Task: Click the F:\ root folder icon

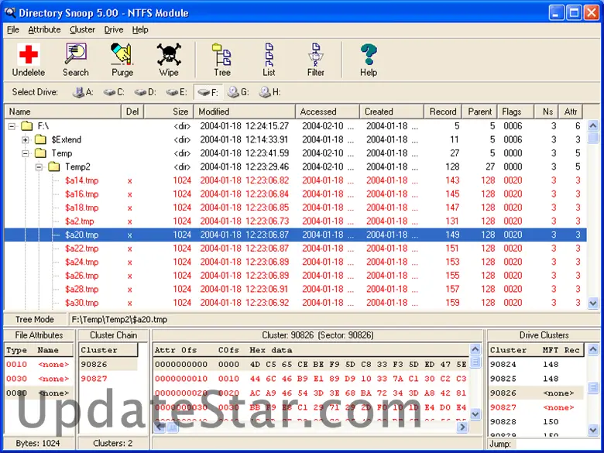Action: (x=26, y=126)
